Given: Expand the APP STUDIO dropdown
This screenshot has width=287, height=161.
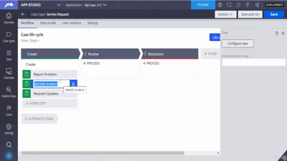Looking at the screenshot, I should (x=59, y=5).
